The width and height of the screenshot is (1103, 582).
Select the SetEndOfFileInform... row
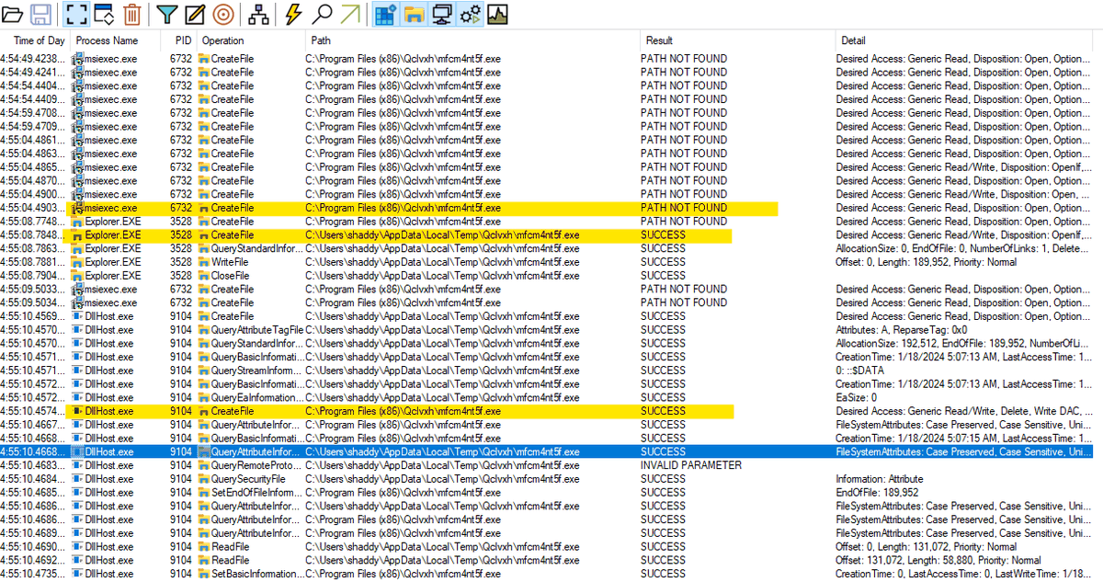pyautogui.click(x=551, y=493)
